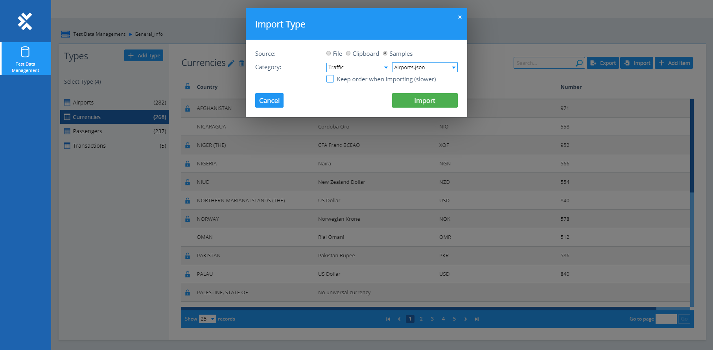Screen dimensions: 713x350
Task: Enable keep order when importing checkbox
Action: coord(330,79)
